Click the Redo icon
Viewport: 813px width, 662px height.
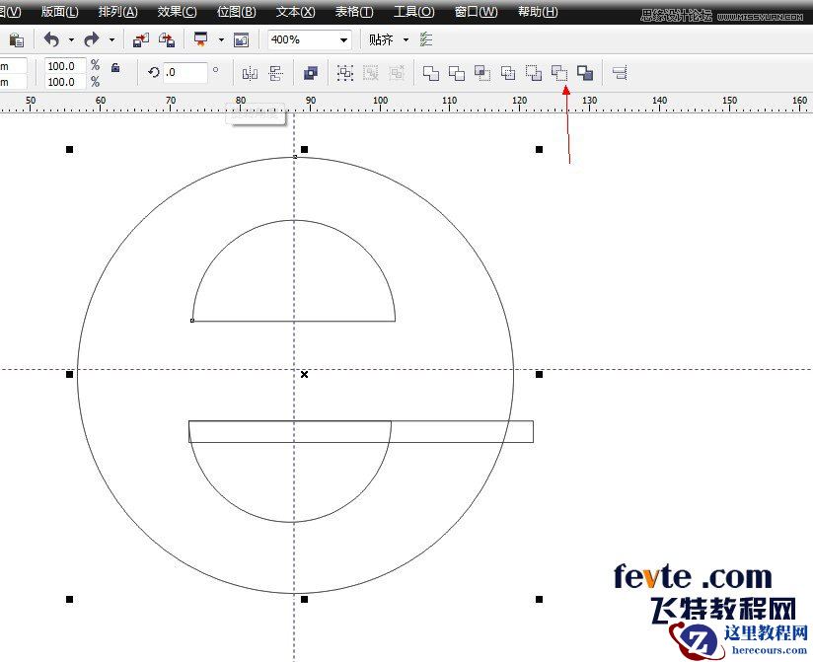click(90, 39)
